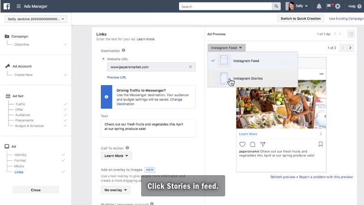The width and height of the screenshot is (364, 205).
Task: Click the Destination info icon
Action: point(123,50)
